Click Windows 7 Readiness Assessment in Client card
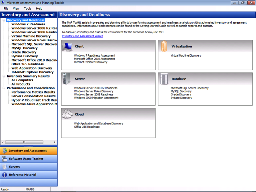The width and height of the screenshot is (256, 192). (x=94, y=55)
